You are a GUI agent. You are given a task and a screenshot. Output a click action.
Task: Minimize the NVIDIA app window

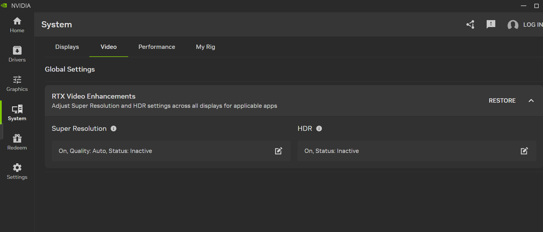[x=524, y=6]
